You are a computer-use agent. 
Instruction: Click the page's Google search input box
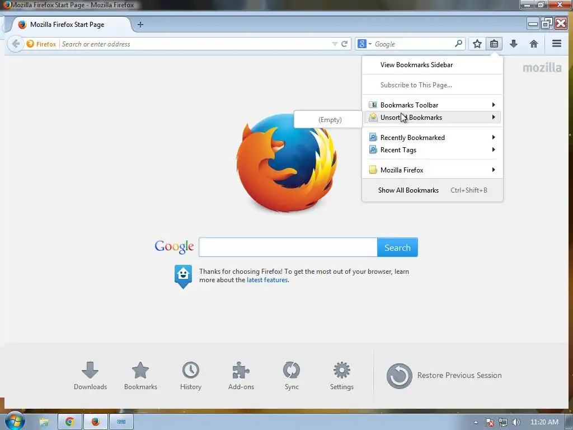(288, 247)
